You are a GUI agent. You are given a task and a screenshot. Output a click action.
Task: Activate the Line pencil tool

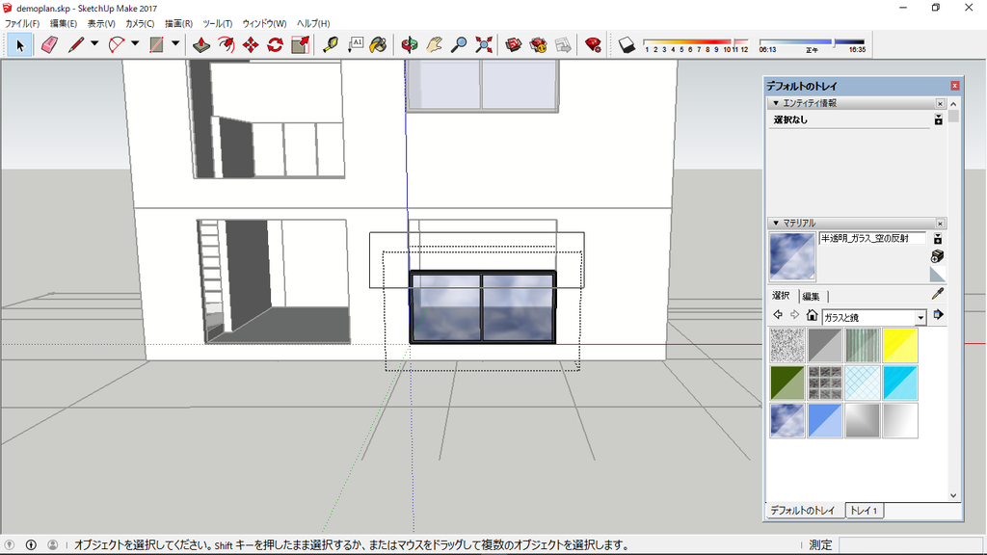75,44
